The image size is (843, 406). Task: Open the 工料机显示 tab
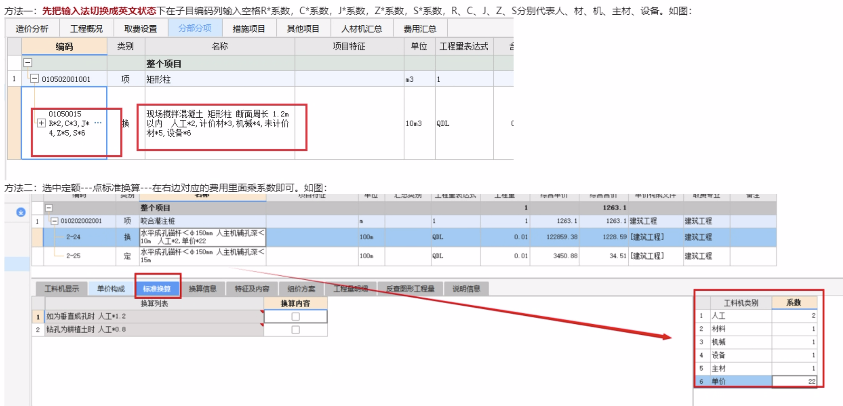point(62,289)
